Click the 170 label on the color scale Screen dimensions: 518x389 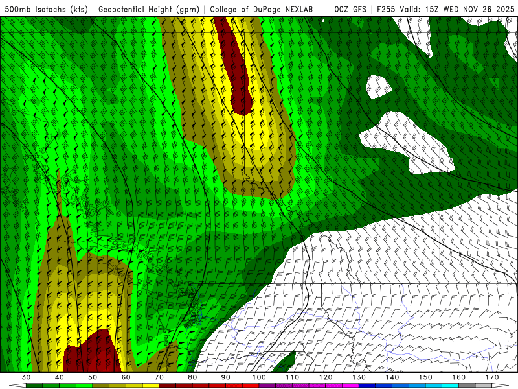(492, 377)
